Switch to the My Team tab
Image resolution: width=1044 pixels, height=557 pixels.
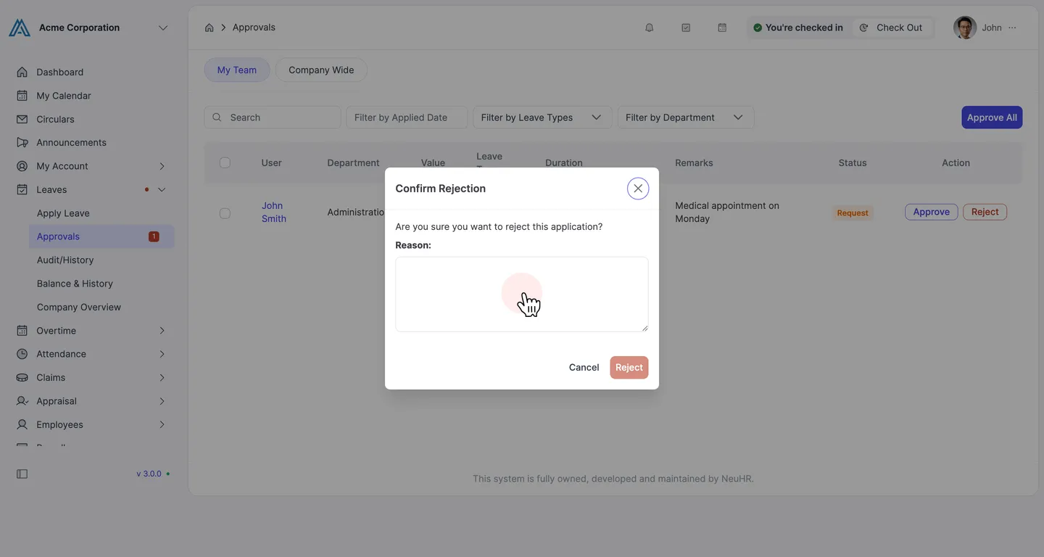[237, 70]
